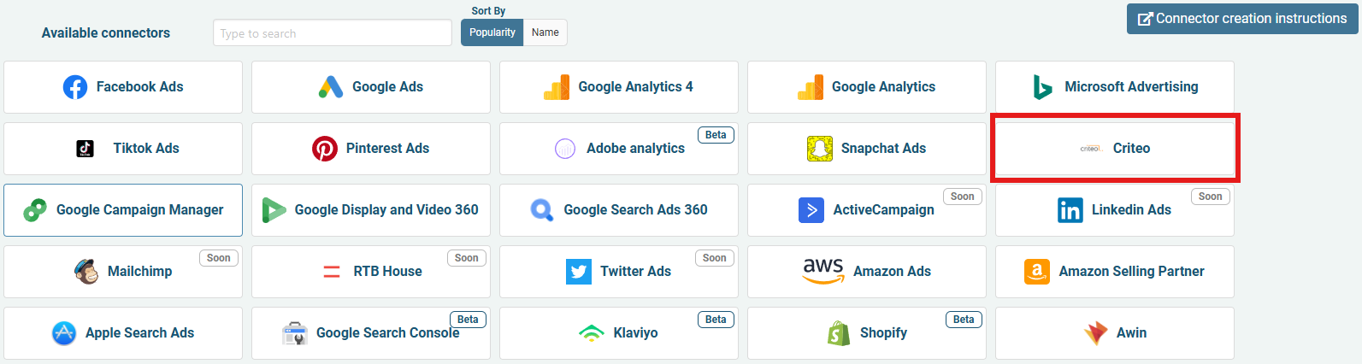Image resolution: width=1362 pixels, height=364 pixels.
Task: Select the Amazon Selling Partner connector
Action: pos(1115,272)
